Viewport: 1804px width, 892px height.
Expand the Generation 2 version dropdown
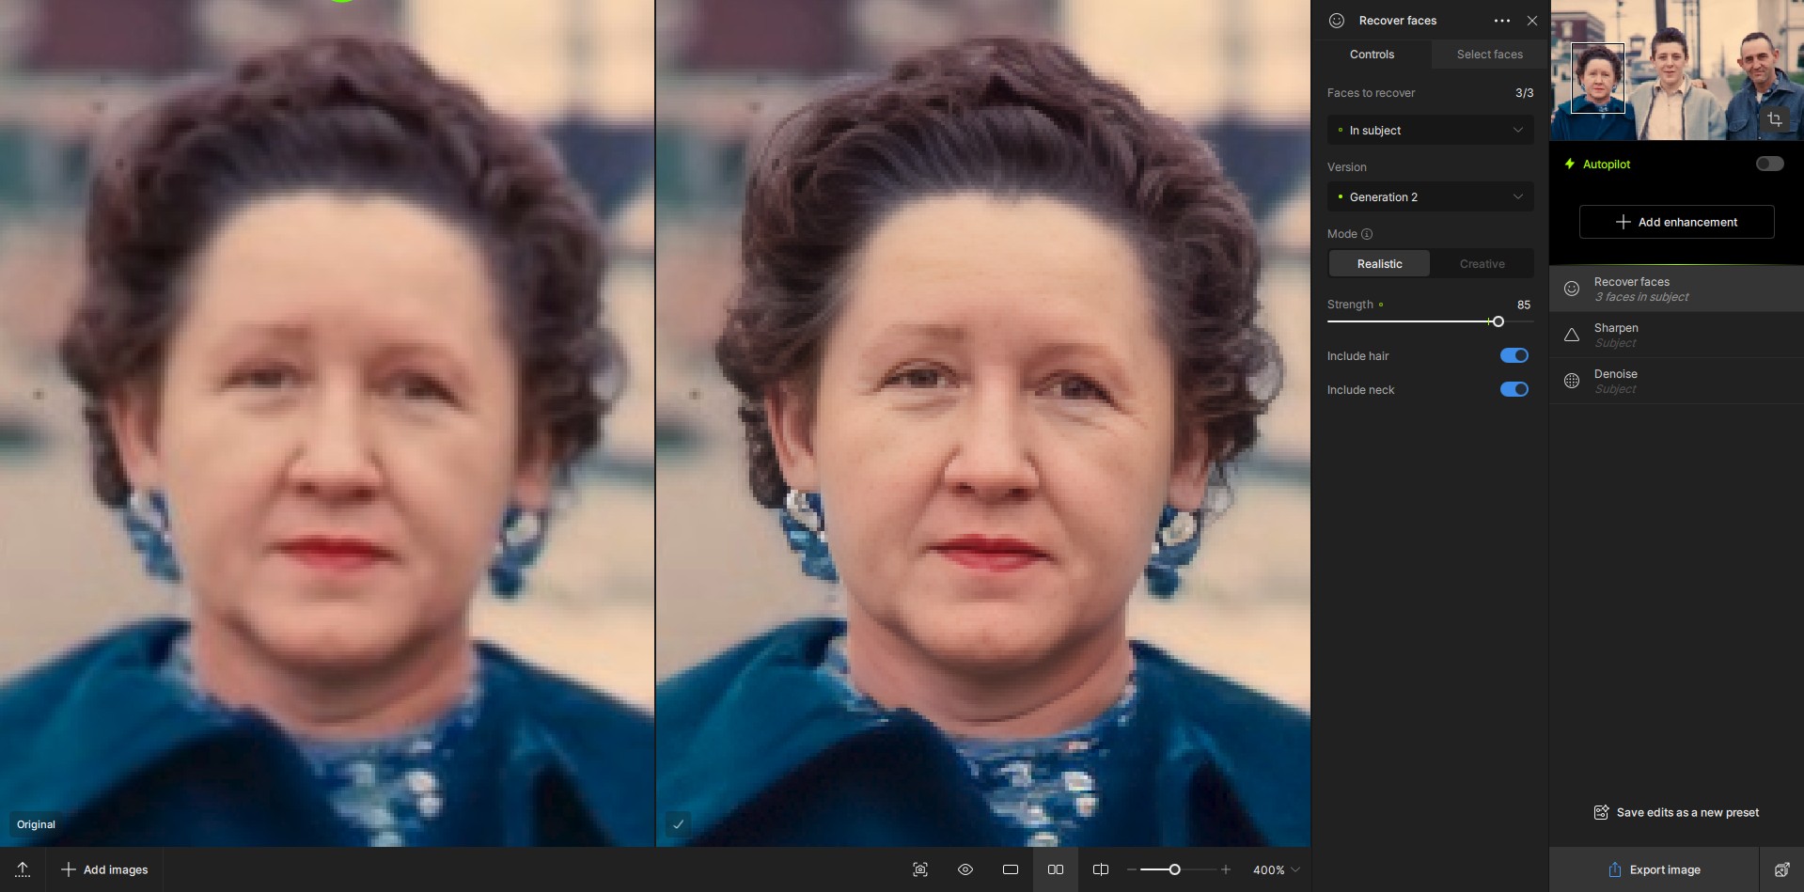[x=1430, y=197]
